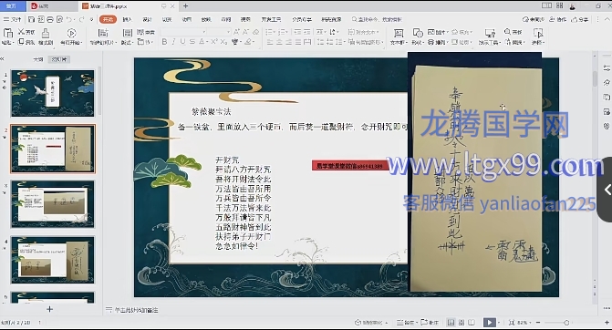The height and width of the screenshot is (330, 612).
Task: Adjust the zoom slider handle
Action: pos(566,323)
